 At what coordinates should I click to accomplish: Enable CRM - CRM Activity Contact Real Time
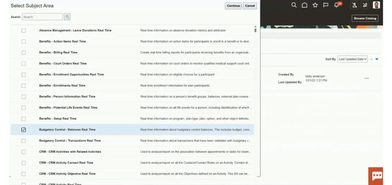coord(24,163)
